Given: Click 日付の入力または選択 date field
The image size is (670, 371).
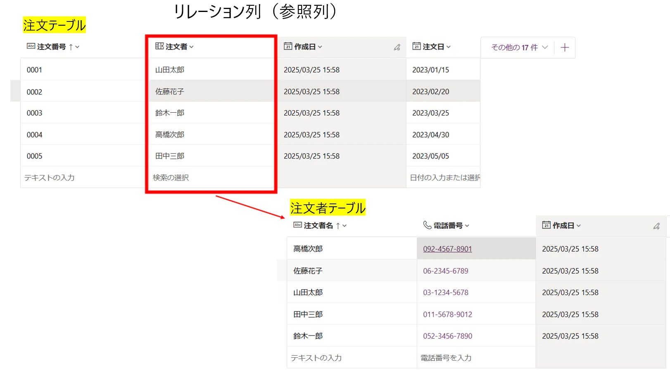Looking at the screenshot, I should (x=443, y=177).
